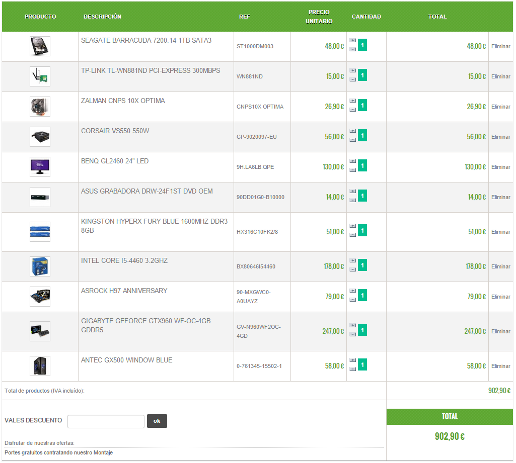The image size is (516, 463).
Task: Open TP-Link WiFi card thumbnail
Action: (x=40, y=76)
